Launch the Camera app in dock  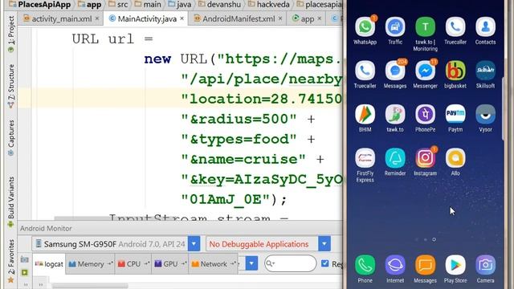[x=485, y=265]
